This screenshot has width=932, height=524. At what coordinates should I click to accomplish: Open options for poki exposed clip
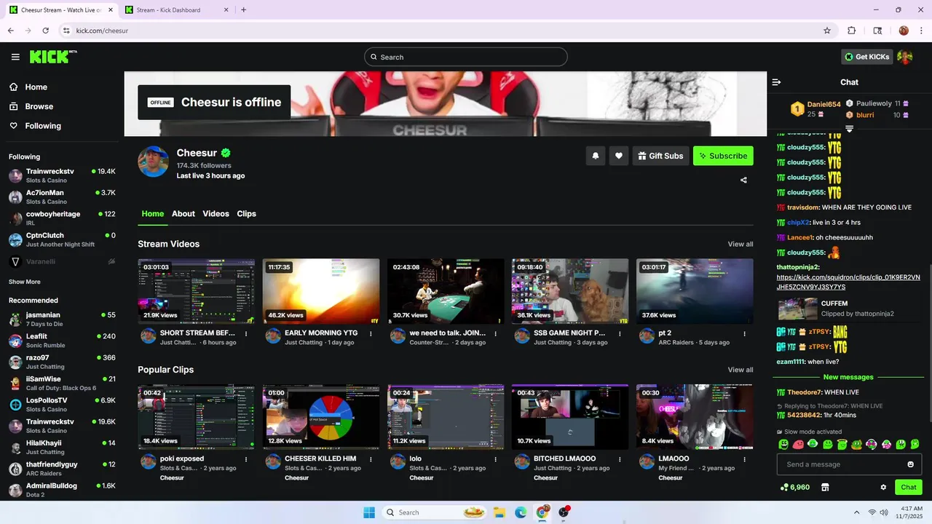pyautogui.click(x=246, y=459)
